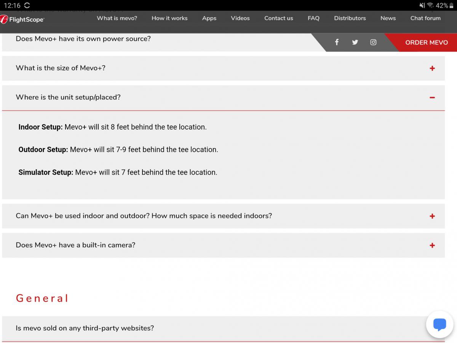Click the FlightScope logo
457x343 pixels.
[x=22, y=19]
